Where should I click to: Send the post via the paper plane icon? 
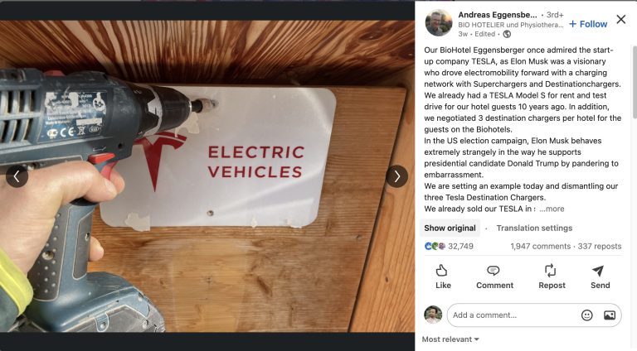(598, 271)
